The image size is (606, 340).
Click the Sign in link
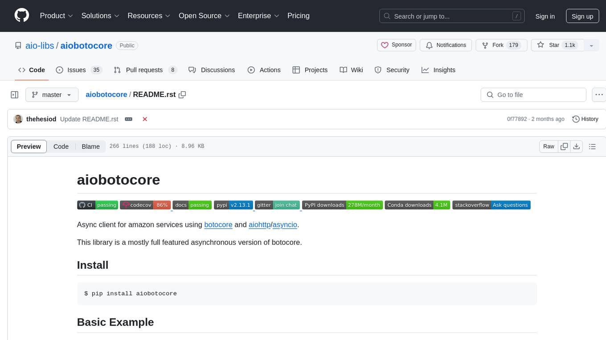(x=545, y=16)
